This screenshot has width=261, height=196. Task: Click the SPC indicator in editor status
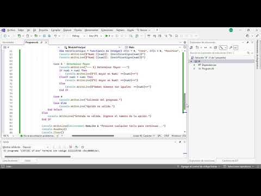[159, 136]
